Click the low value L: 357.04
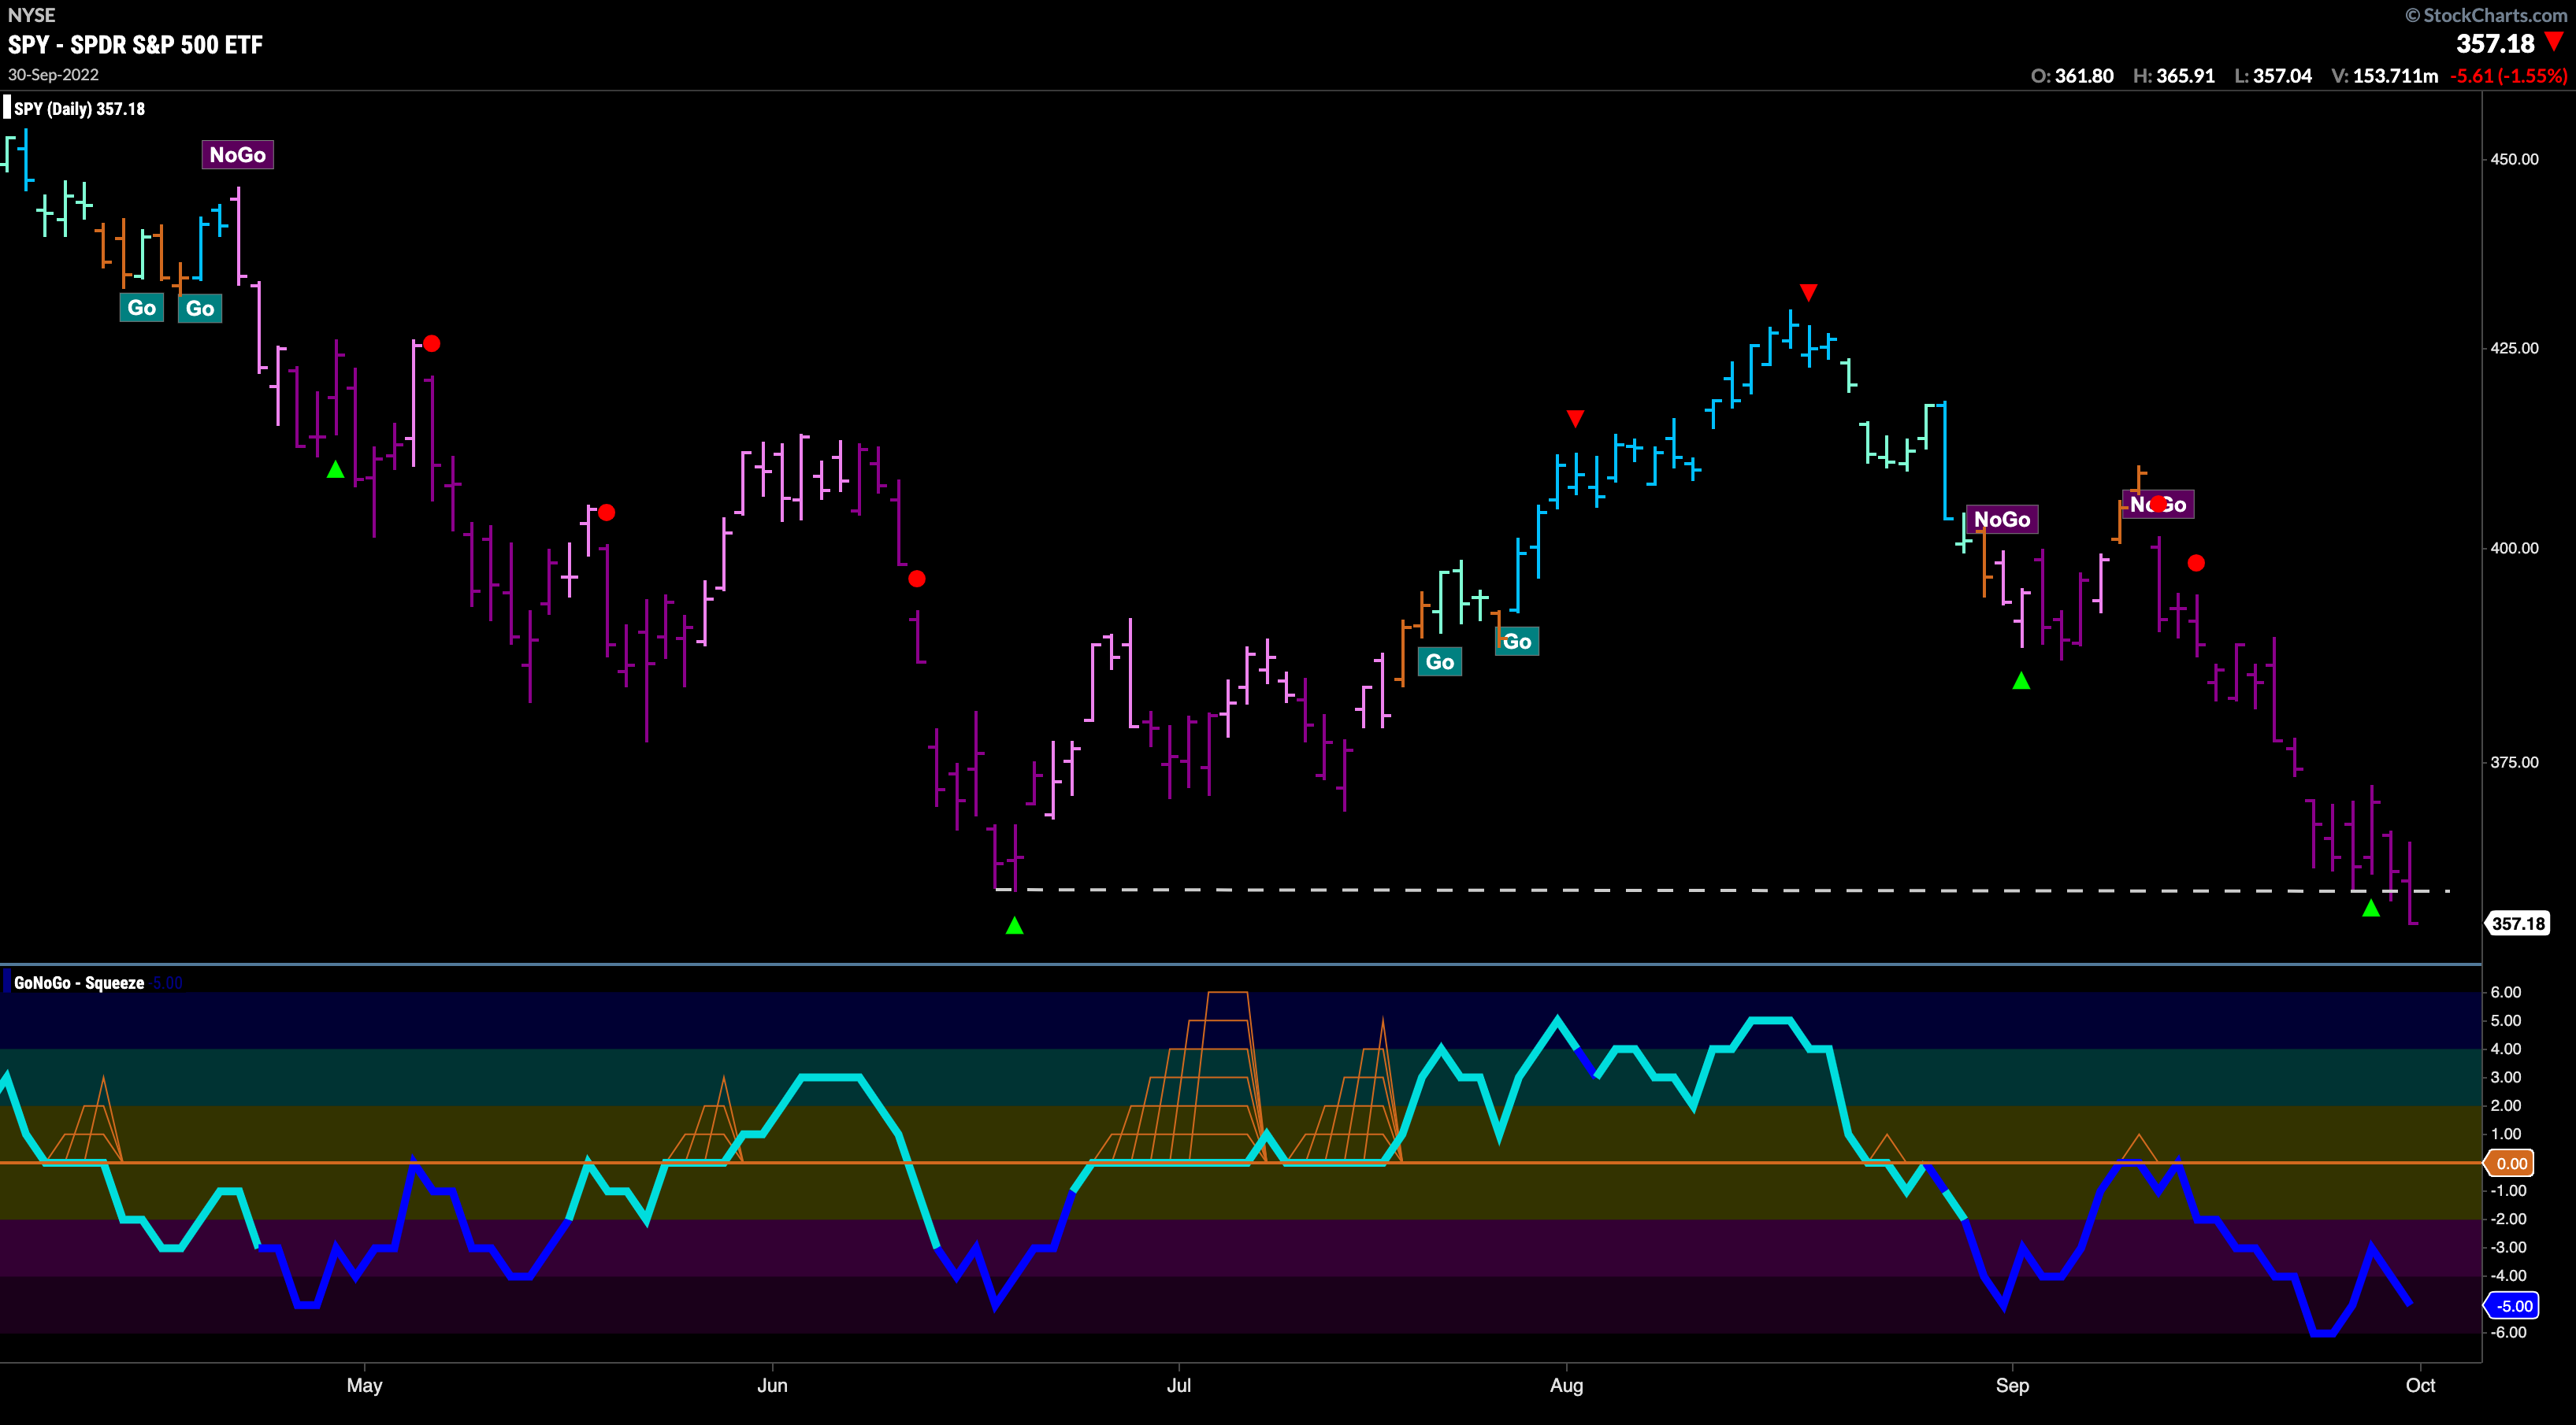The width and height of the screenshot is (2576, 1425). coord(2273,76)
